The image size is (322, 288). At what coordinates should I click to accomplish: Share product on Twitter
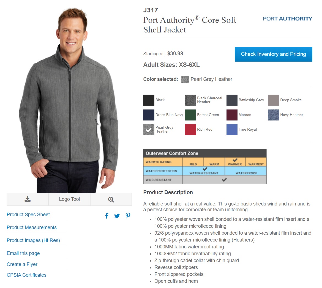(117, 216)
